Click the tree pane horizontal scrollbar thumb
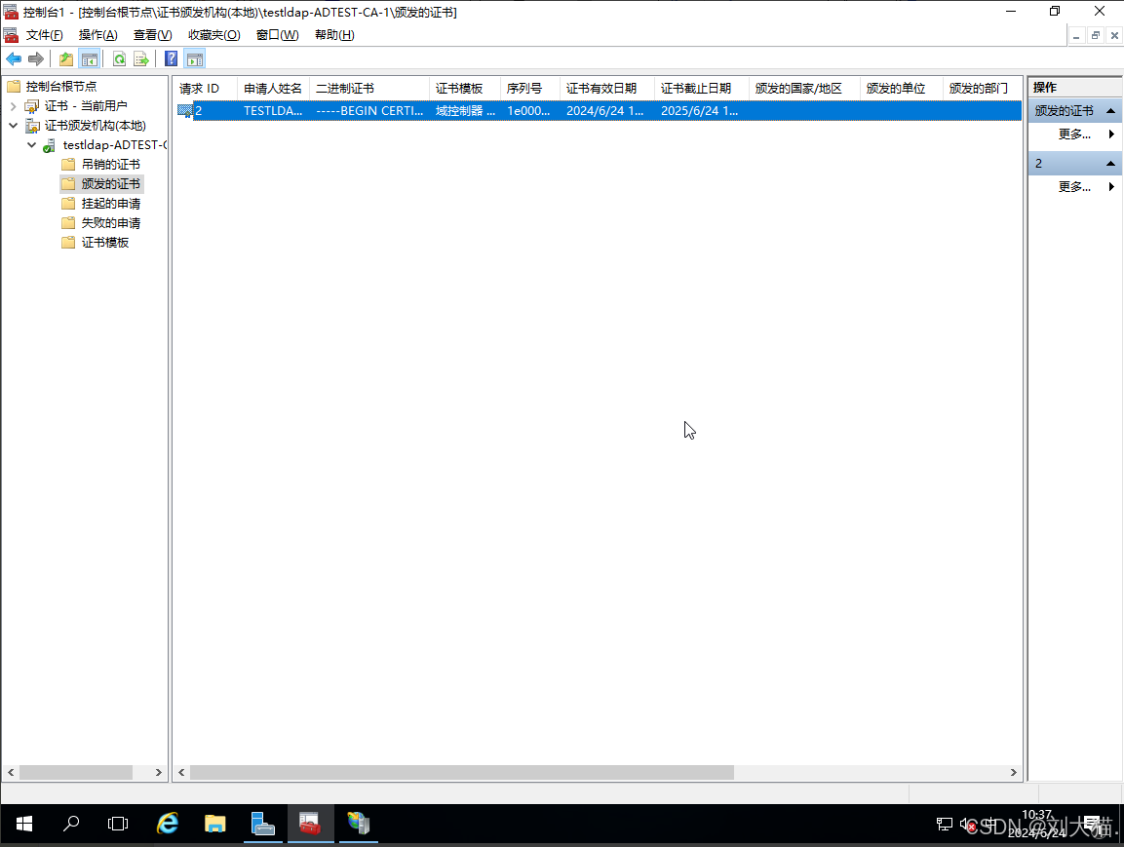1124x847 pixels. [x=76, y=773]
